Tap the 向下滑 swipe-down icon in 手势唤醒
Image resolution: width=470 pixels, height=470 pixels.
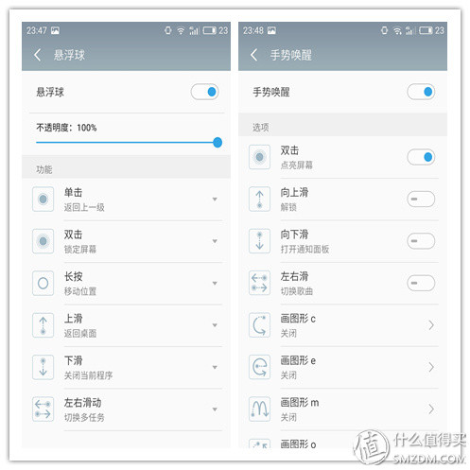point(259,241)
